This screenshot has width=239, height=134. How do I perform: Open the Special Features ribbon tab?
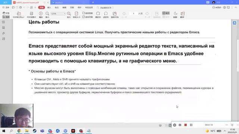89,7
